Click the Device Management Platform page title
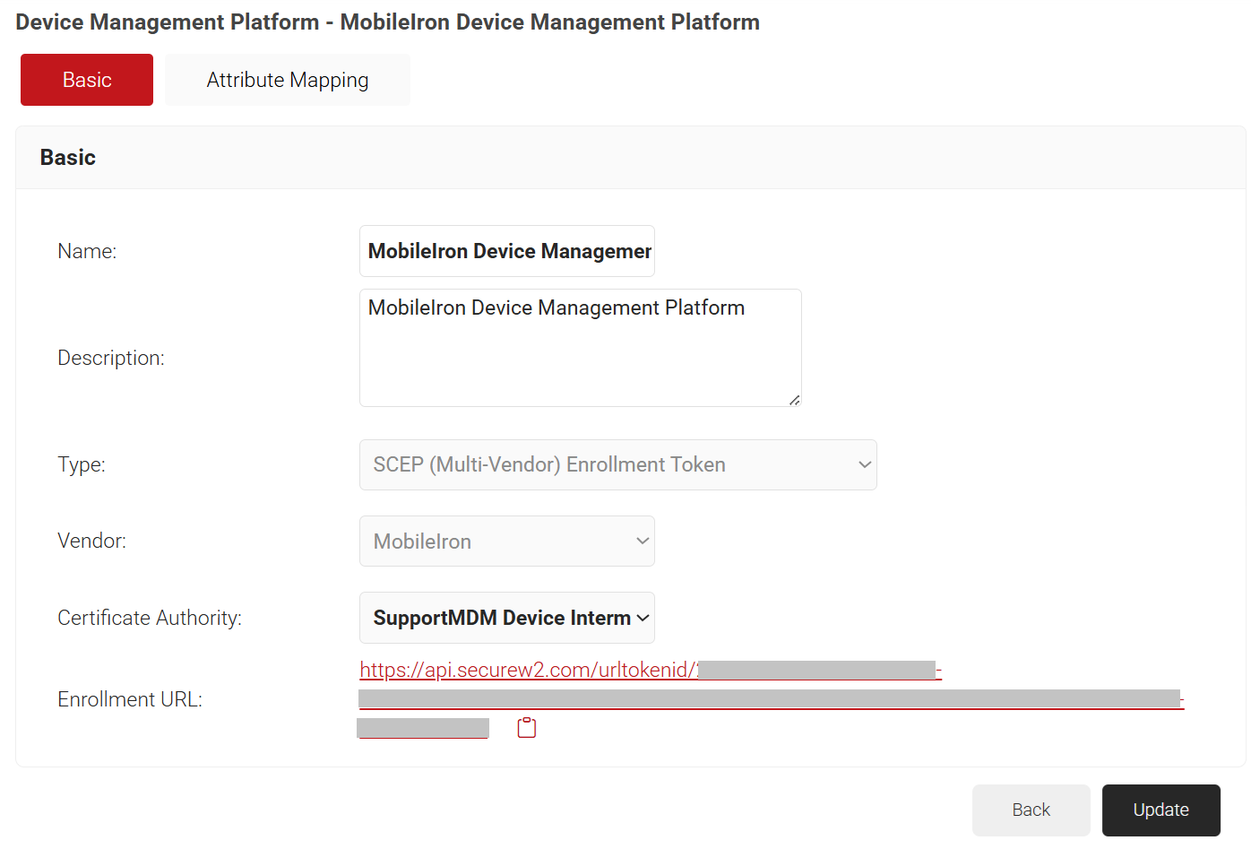Screen dimensions: 1251x849 pos(387,22)
